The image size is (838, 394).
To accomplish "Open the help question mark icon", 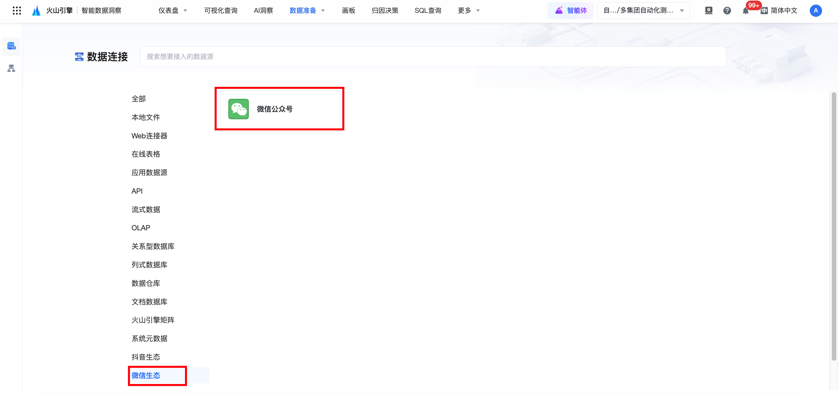I will coord(727,11).
